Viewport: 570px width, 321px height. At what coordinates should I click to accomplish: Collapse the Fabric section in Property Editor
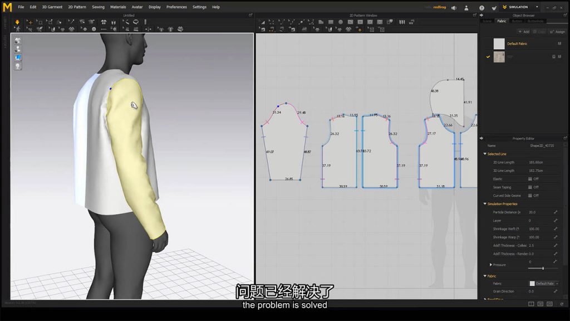[x=485, y=276]
